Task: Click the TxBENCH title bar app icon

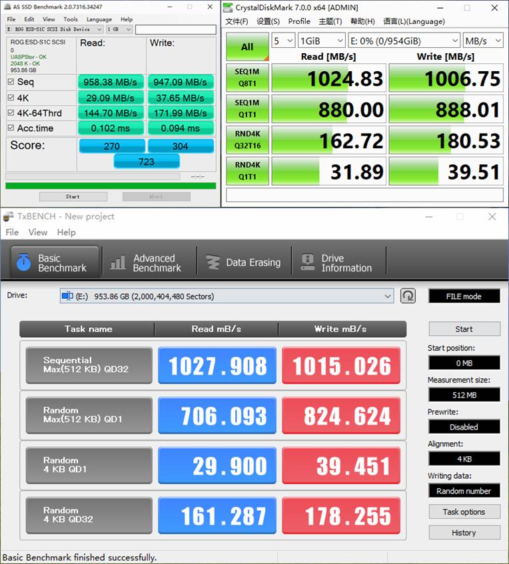Action: 8,217
